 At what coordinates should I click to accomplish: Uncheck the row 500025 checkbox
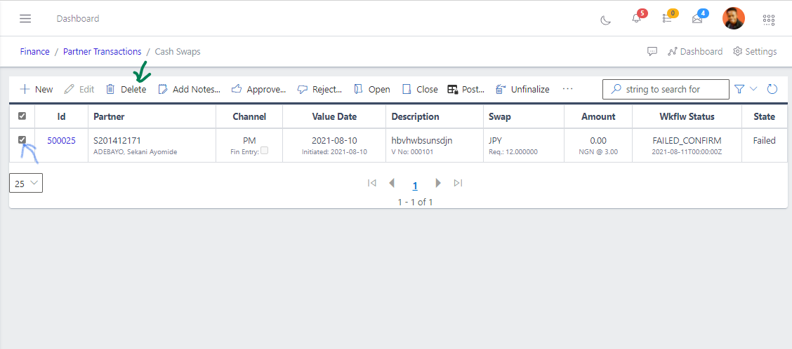(22, 140)
